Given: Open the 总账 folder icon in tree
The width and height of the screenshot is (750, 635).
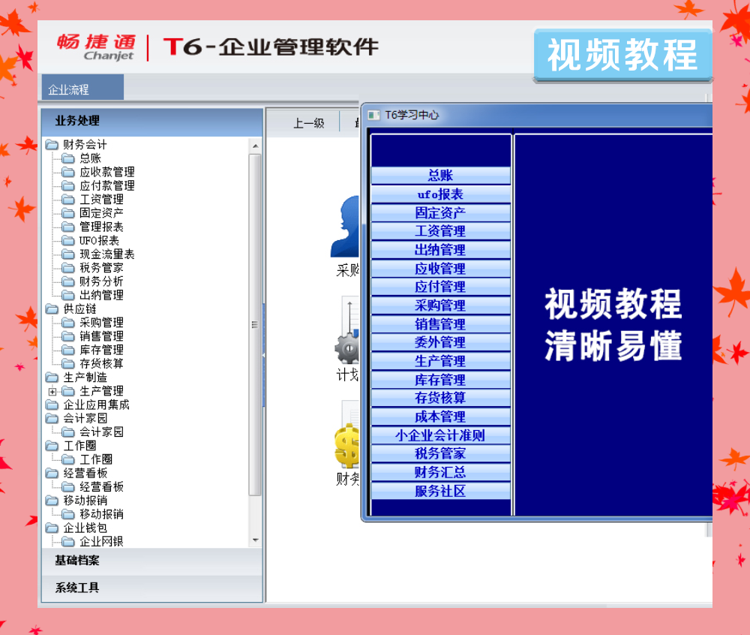Looking at the screenshot, I should (68, 158).
